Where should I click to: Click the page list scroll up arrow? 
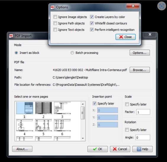click(83, 104)
